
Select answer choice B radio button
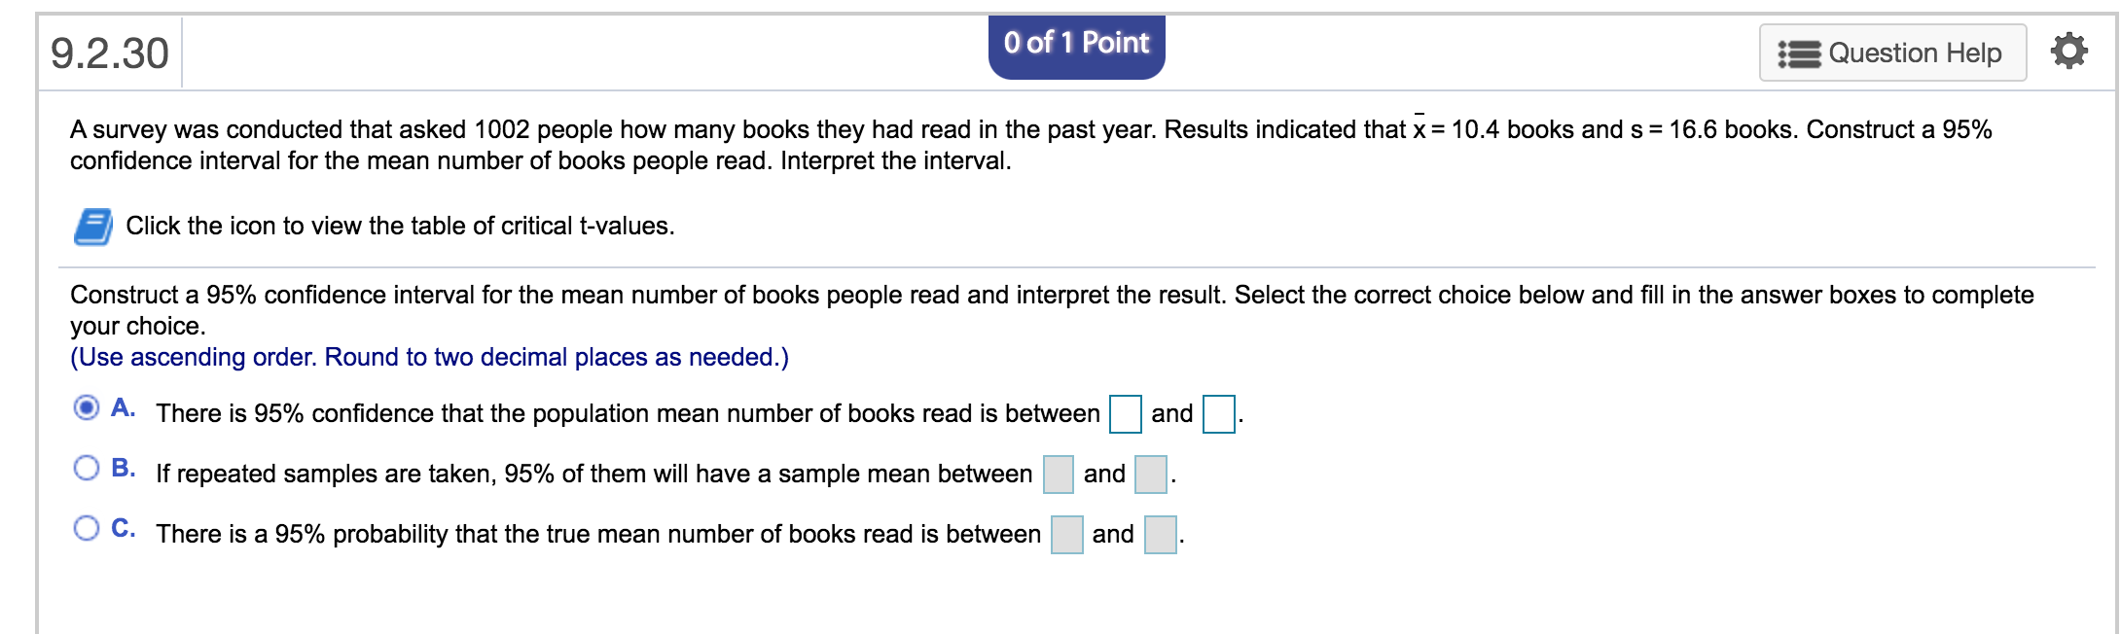(87, 468)
